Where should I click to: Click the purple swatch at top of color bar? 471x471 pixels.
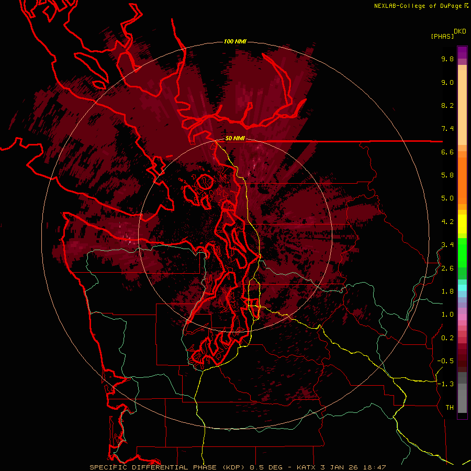click(462, 52)
